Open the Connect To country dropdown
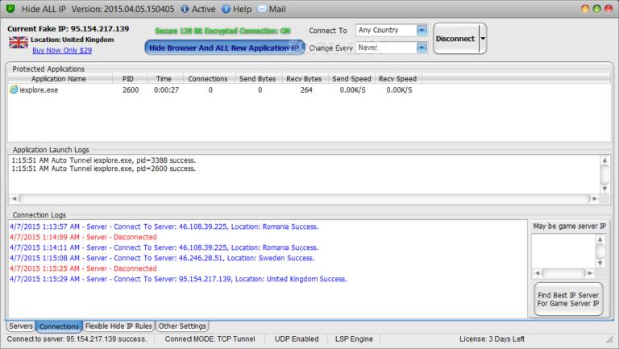 (422, 30)
